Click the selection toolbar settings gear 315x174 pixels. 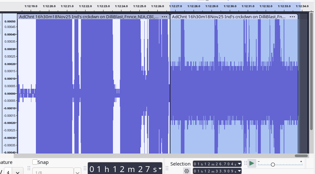tap(187, 171)
